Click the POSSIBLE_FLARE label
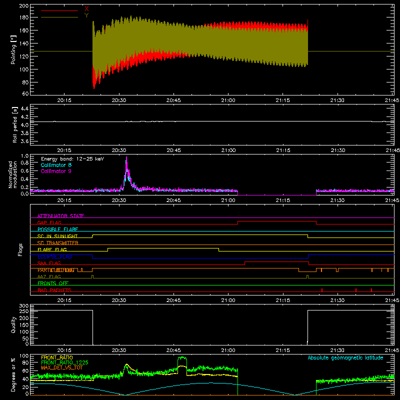400x400 pixels. coord(57,229)
